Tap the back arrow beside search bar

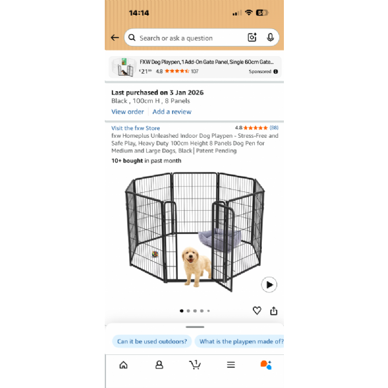tap(115, 38)
